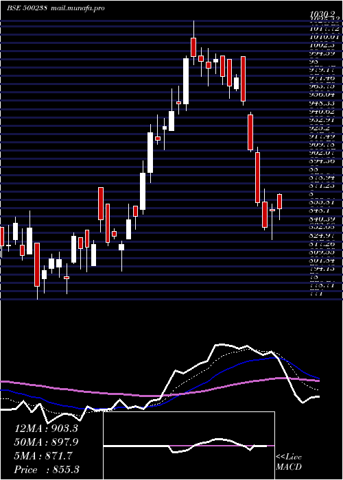Click the tallest white candle body near 994
The image size is (343, 480).
(186, 81)
